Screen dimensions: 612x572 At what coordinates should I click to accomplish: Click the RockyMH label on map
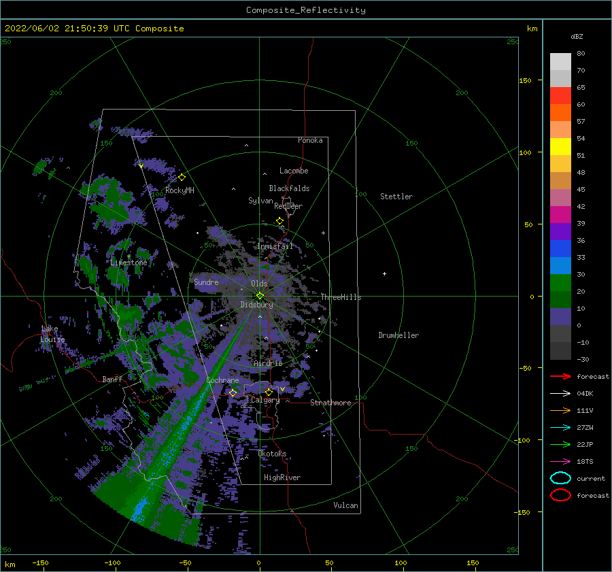(x=180, y=190)
